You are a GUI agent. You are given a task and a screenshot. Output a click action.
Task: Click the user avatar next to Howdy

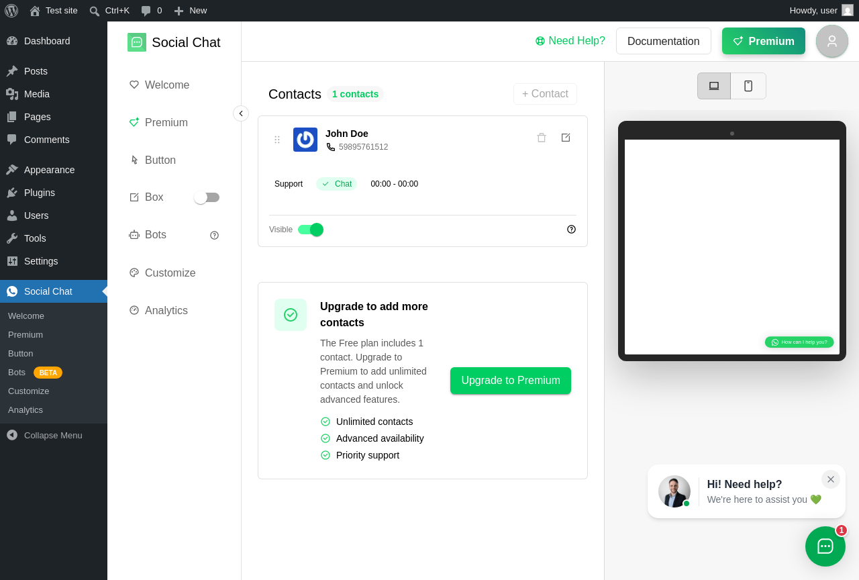click(848, 10)
